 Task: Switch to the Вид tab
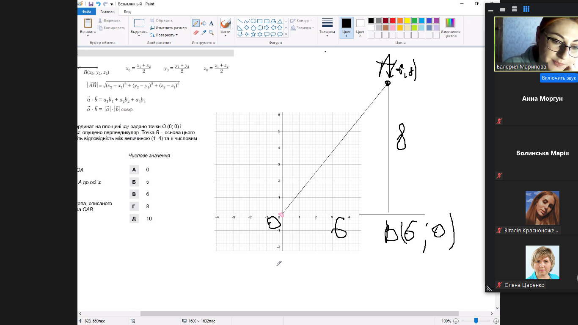click(127, 12)
